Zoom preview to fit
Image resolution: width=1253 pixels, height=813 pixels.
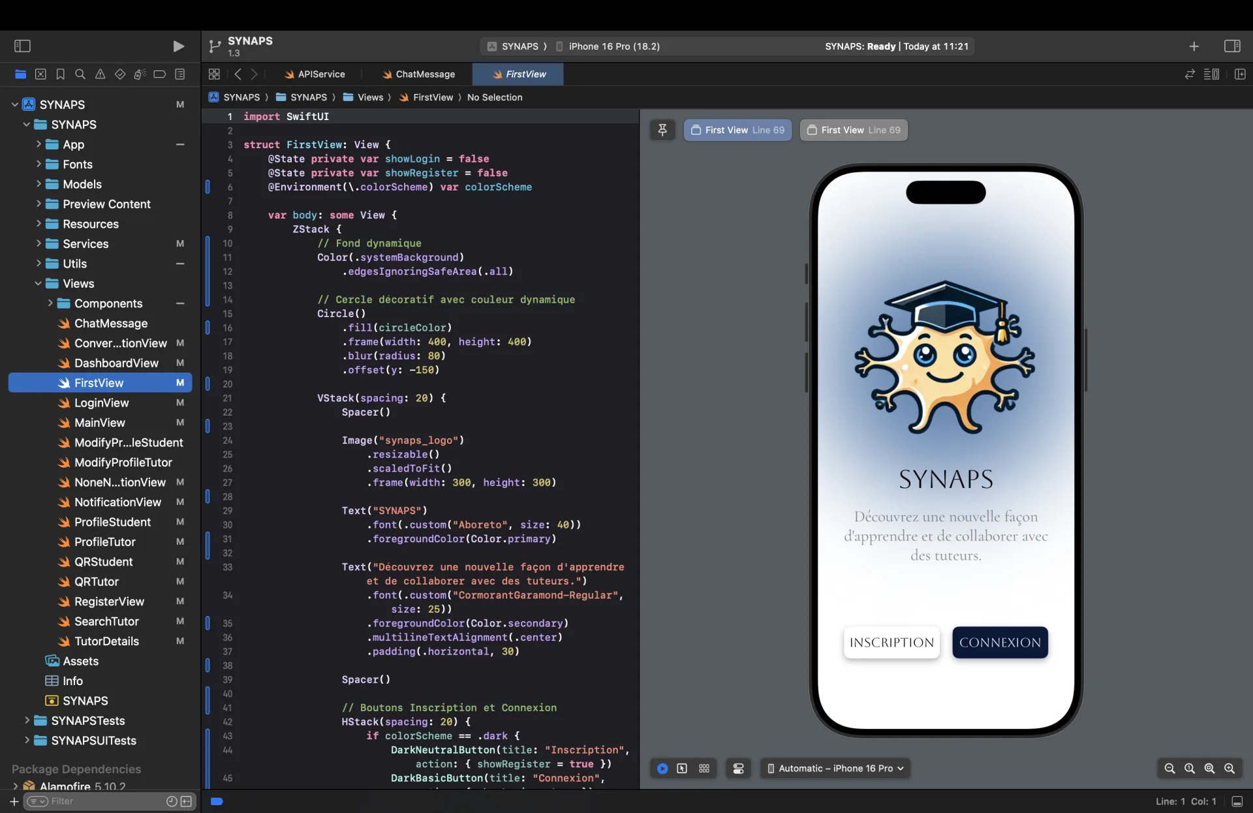click(x=1209, y=769)
